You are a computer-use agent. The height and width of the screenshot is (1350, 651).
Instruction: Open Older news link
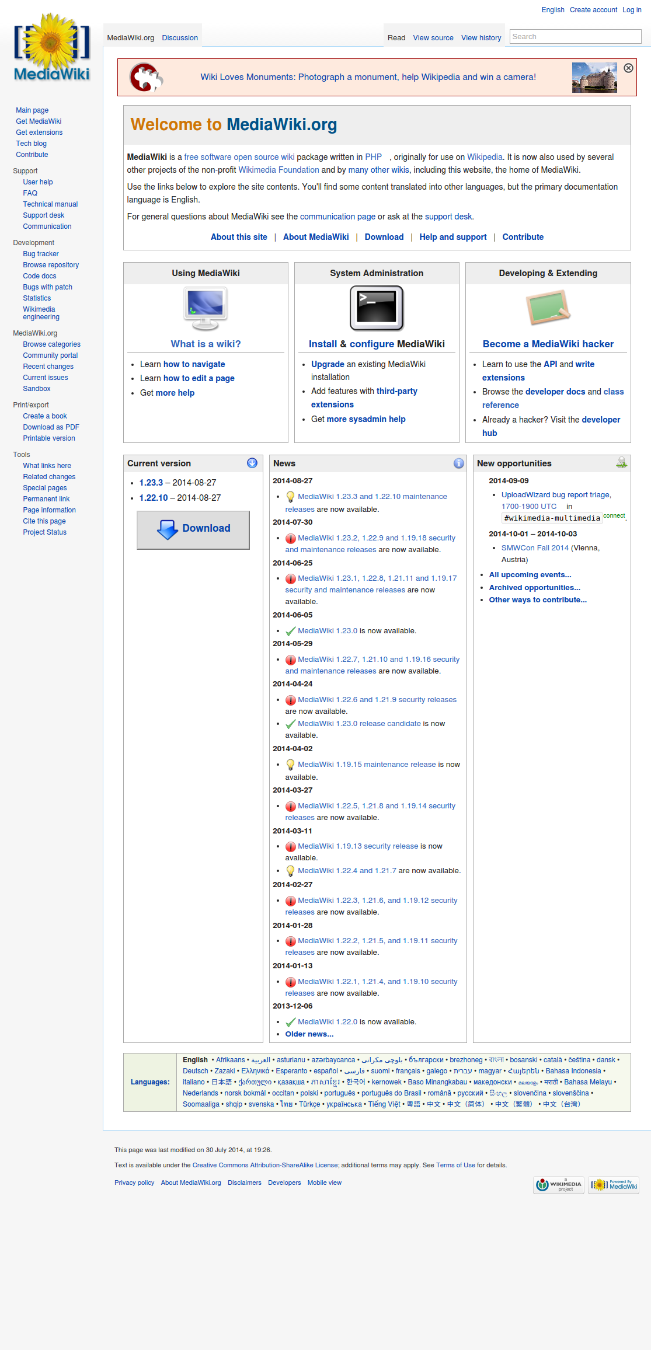pyautogui.click(x=309, y=1034)
